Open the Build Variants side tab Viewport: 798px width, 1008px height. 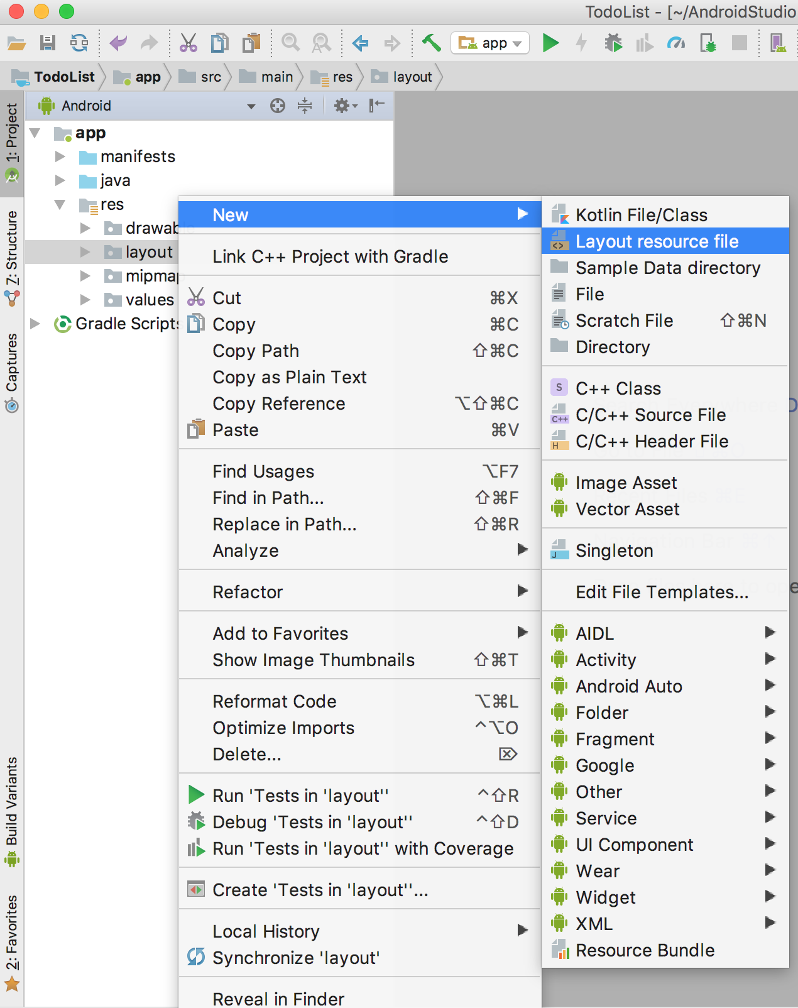click(12, 812)
